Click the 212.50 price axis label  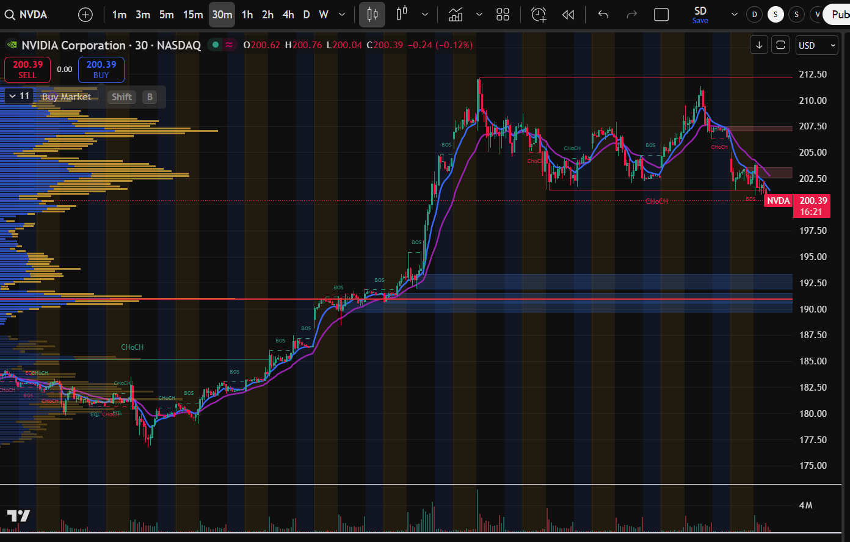pyautogui.click(x=813, y=74)
